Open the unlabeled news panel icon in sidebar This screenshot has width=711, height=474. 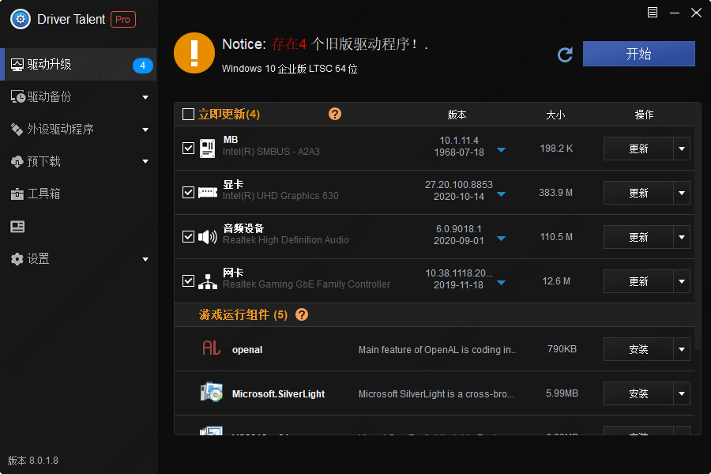[x=17, y=227]
